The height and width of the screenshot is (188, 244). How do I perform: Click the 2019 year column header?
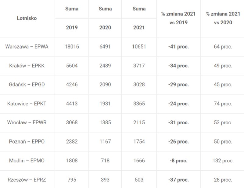coord(72,27)
